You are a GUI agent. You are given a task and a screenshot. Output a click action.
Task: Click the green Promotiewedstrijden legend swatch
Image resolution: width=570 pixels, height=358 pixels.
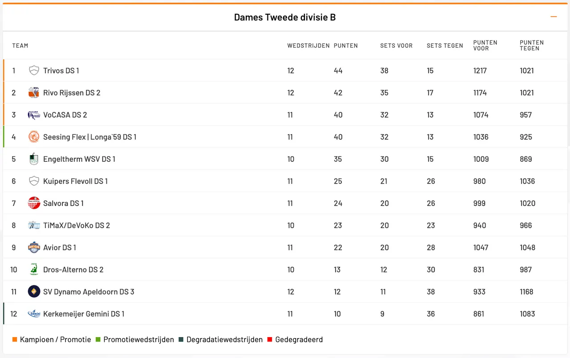[100, 340]
